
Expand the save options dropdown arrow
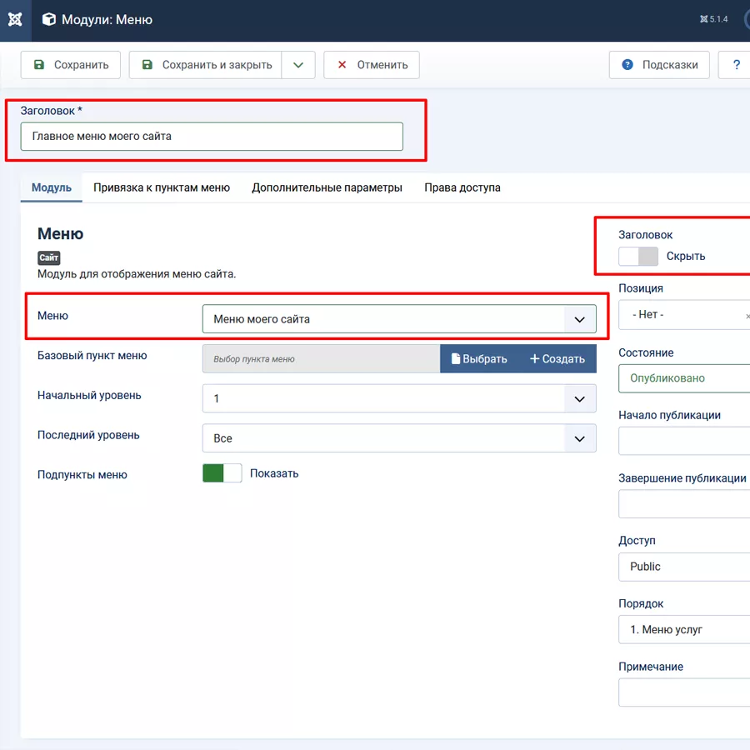(x=298, y=65)
